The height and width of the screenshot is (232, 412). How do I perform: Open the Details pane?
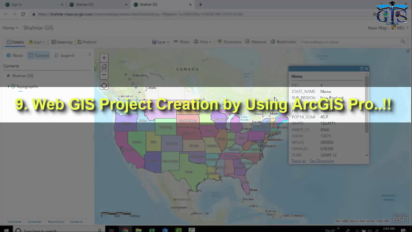(15, 42)
